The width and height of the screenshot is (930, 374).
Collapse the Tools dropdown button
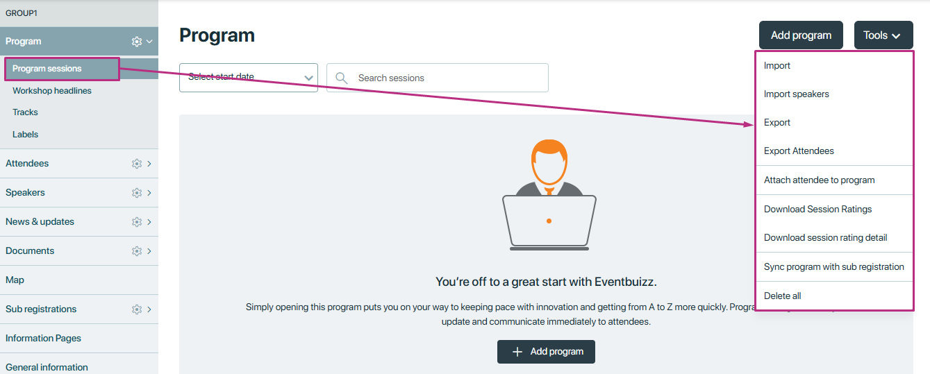pyautogui.click(x=883, y=35)
